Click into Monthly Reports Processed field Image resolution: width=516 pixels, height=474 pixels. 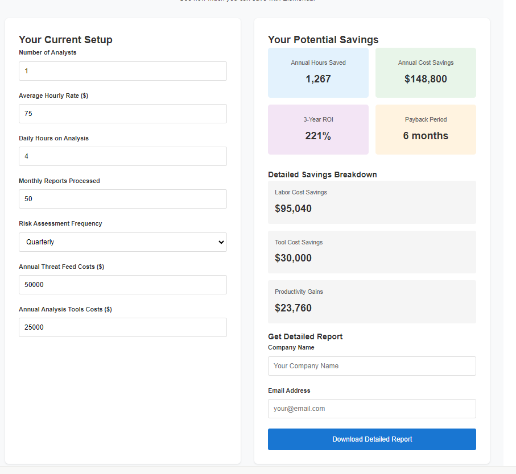point(122,199)
